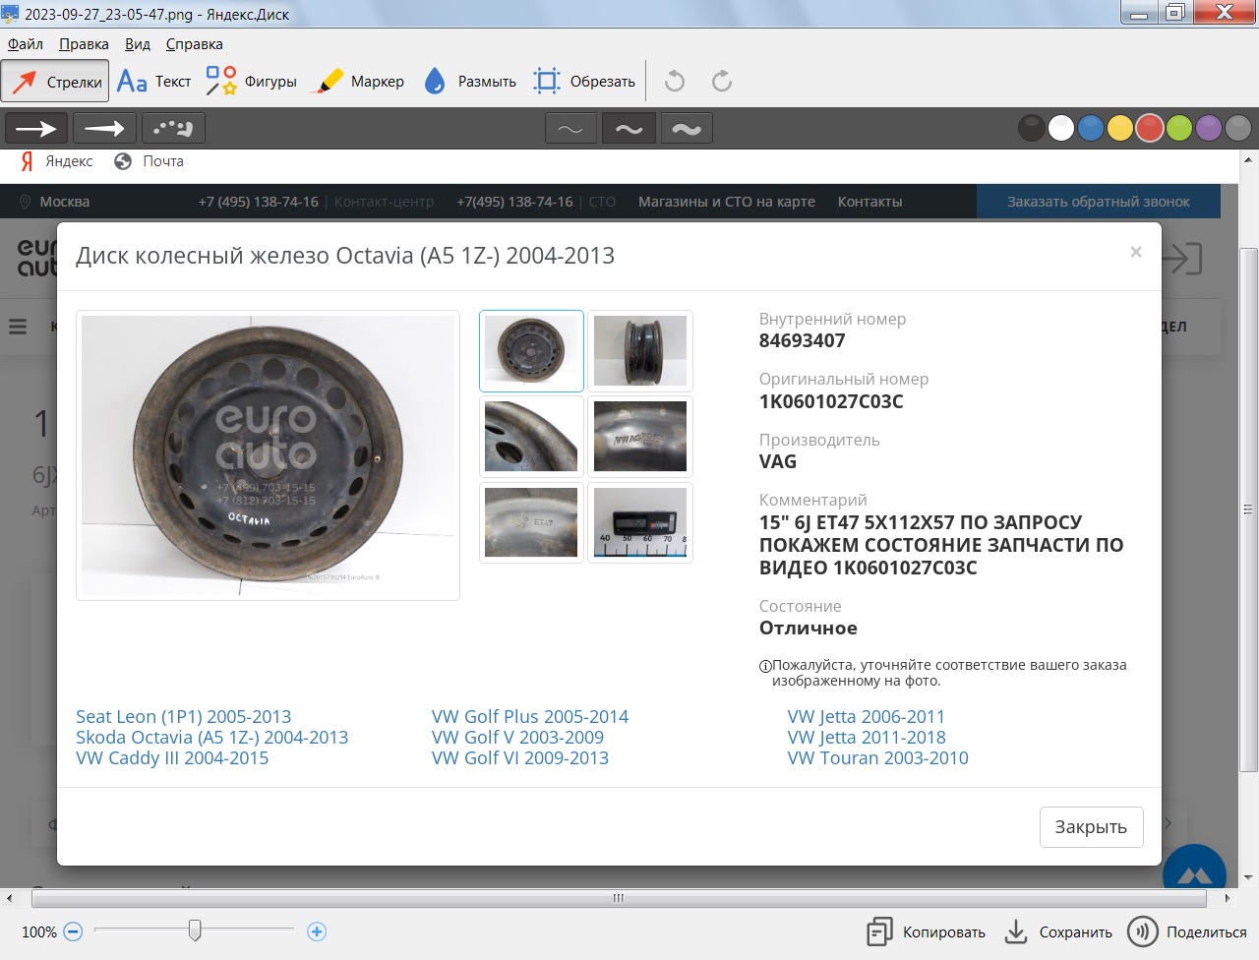The width and height of the screenshot is (1259, 960).
Task: Choose the gray color swatch
Action: [1238, 128]
